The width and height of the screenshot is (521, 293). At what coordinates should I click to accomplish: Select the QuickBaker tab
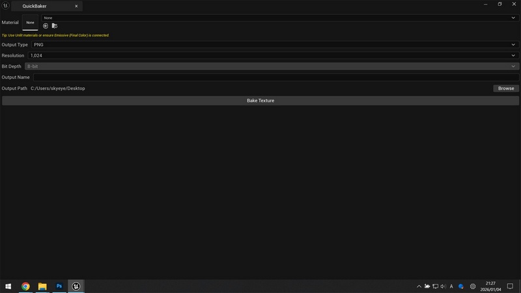pos(44,6)
